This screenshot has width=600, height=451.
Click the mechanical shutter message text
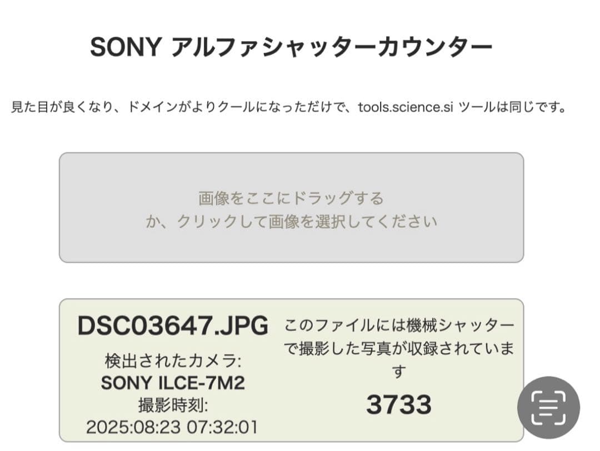(399, 347)
